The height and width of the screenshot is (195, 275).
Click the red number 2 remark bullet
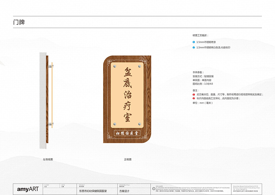coord(194,99)
